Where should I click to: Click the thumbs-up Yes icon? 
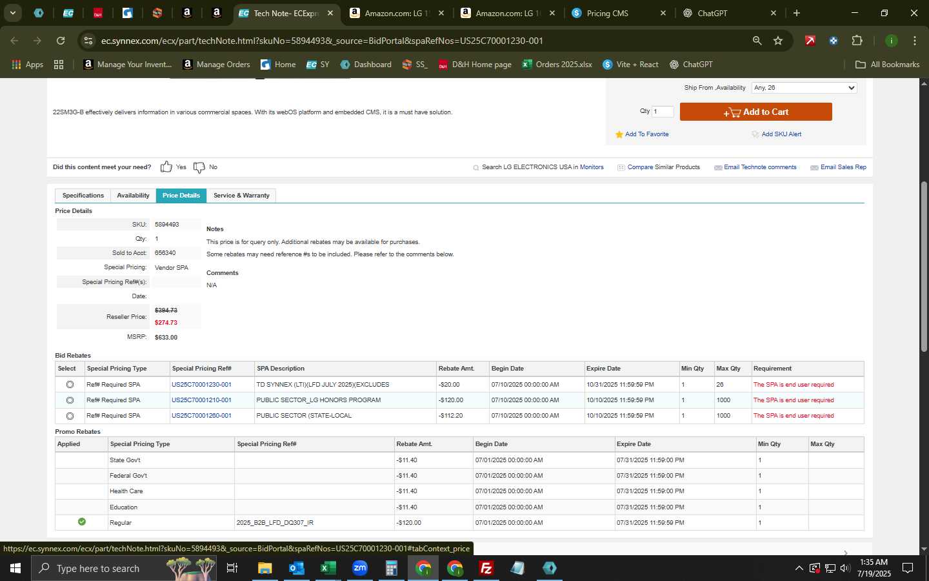pyautogui.click(x=166, y=167)
